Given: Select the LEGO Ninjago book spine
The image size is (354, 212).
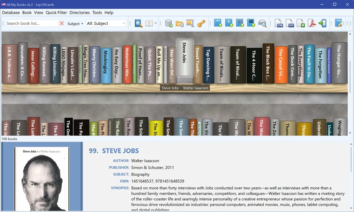Looking at the screenshot, I should (64, 65).
